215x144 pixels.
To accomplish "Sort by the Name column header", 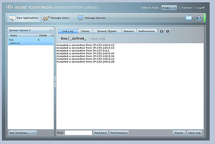I will point(22,35).
